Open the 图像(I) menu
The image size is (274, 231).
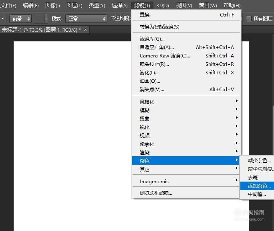click(52, 6)
